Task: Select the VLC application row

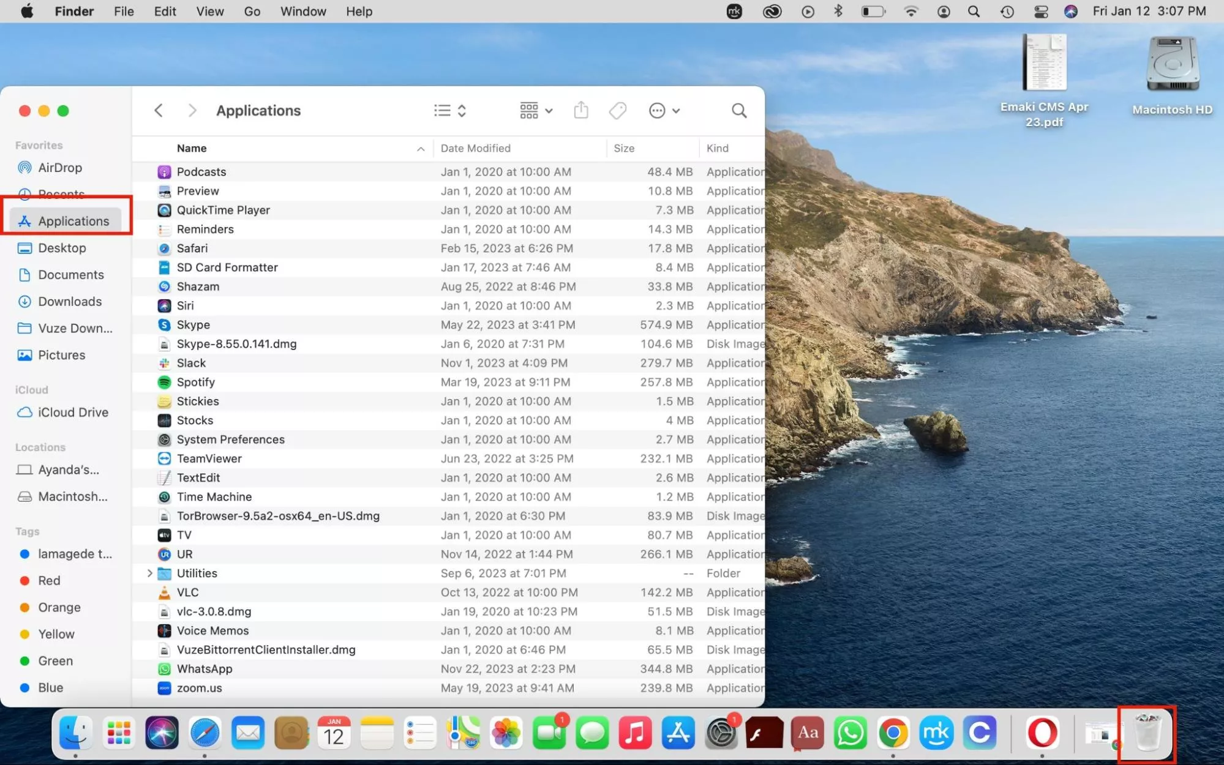Action: click(449, 592)
